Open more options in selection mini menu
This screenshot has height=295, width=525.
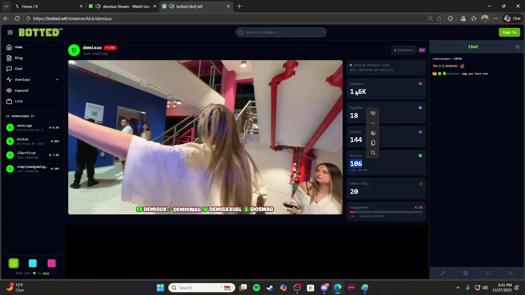[x=373, y=123]
